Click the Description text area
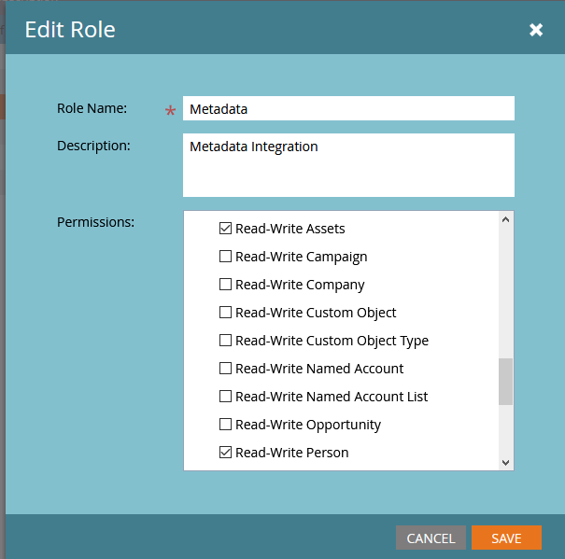Viewport: 565px width, 559px height. (348, 165)
